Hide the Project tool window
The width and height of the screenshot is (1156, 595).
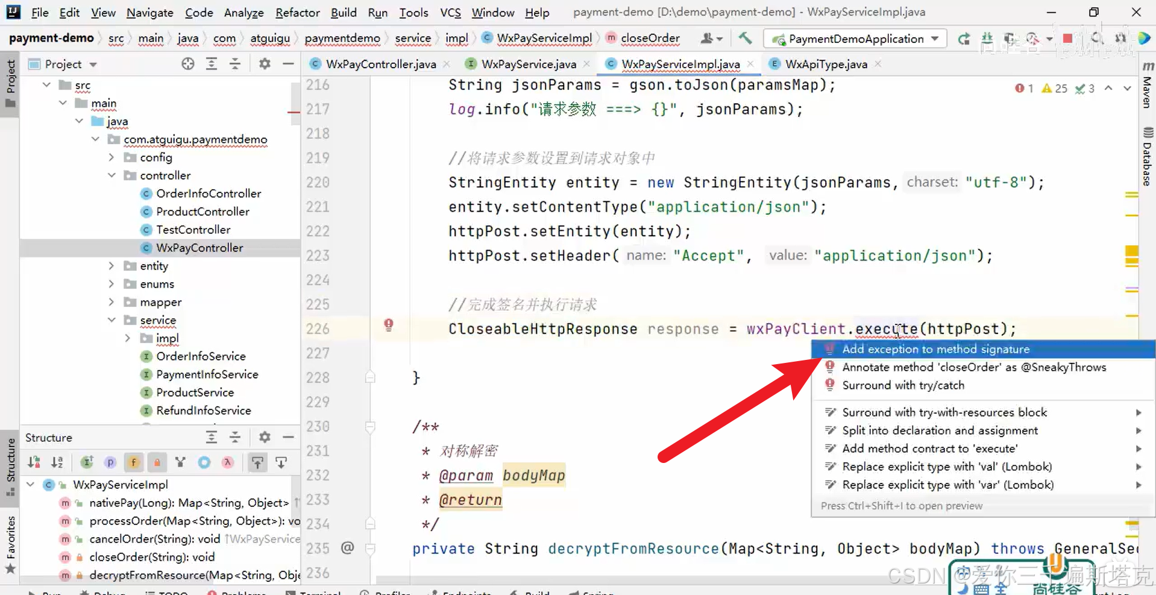pos(288,64)
